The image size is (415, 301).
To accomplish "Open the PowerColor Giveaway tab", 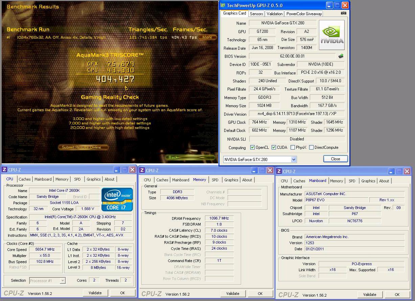I will [x=304, y=14].
